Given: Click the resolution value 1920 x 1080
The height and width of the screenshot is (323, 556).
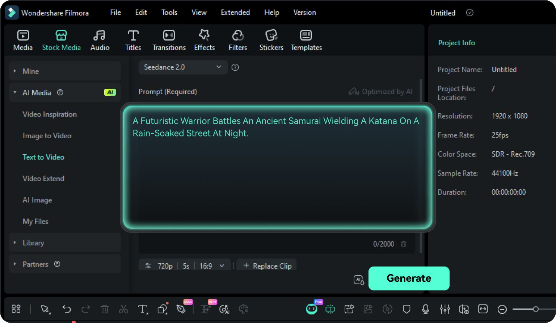Looking at the screenshot, I should click(x=510, y=116).
